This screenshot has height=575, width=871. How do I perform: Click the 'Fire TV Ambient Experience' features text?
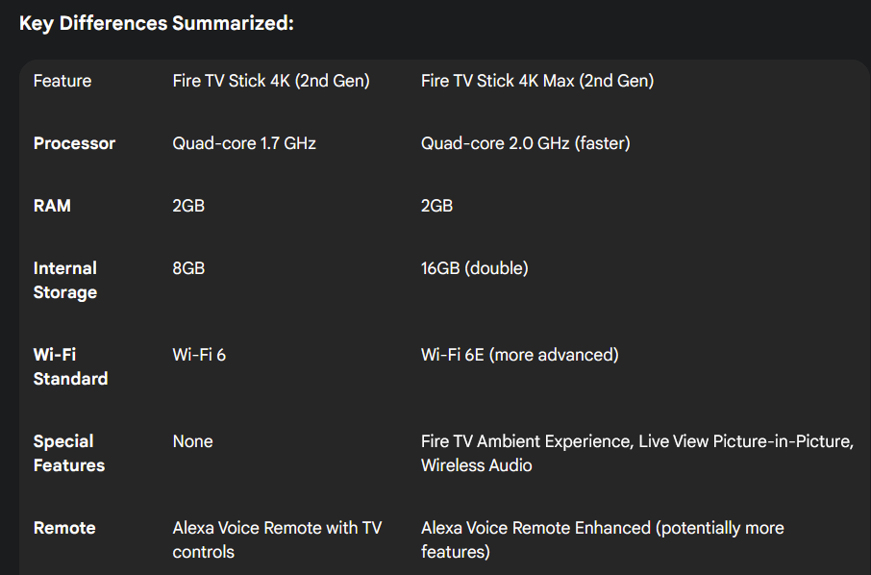(x=527, y=441)
